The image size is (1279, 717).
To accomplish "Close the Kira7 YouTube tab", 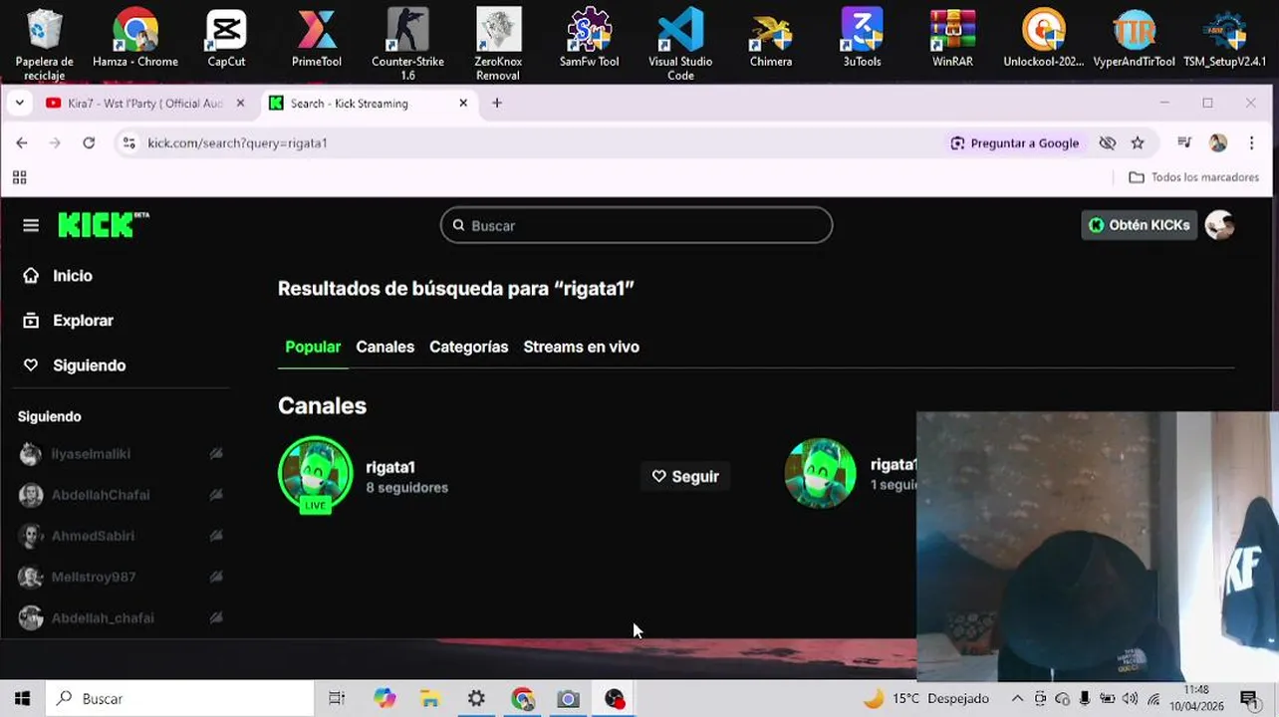I will (x=240, y=103).
